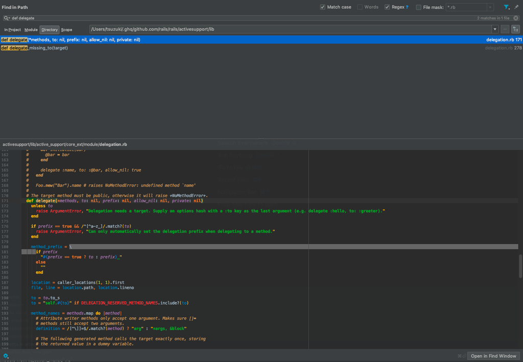This screenshot has height=362, width=523.
Task: Toggle recursive directory search icon
Action: click(x=515, y=29)
